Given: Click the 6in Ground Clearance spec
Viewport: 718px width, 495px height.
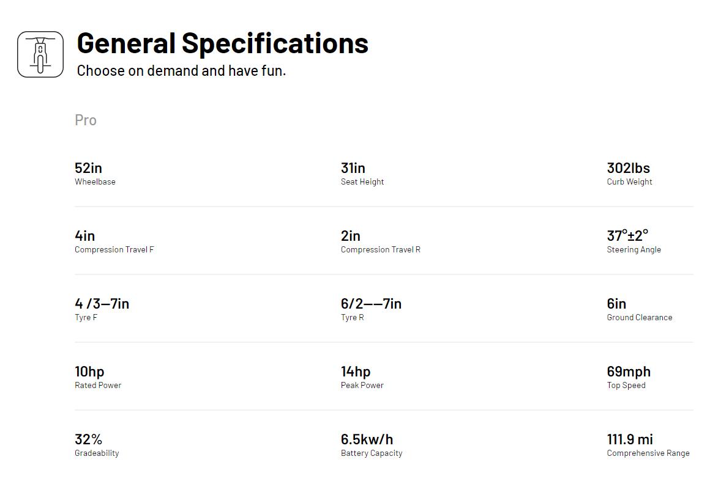Looking at the screenshot, I should click(616, 304).
